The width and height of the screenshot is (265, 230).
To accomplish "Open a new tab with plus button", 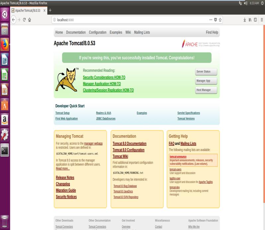I will point(50,11).
